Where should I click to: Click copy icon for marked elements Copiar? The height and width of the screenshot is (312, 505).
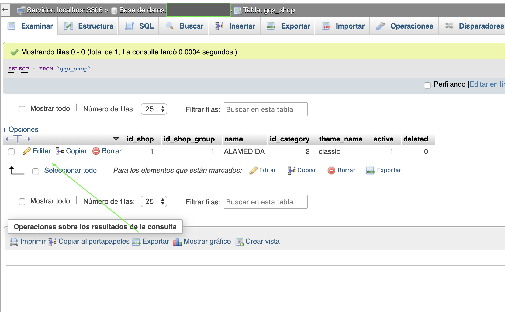pyautogui.click(x=292, y=170)
